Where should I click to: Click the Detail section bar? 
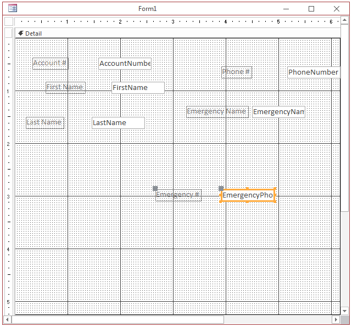point(178,33)
